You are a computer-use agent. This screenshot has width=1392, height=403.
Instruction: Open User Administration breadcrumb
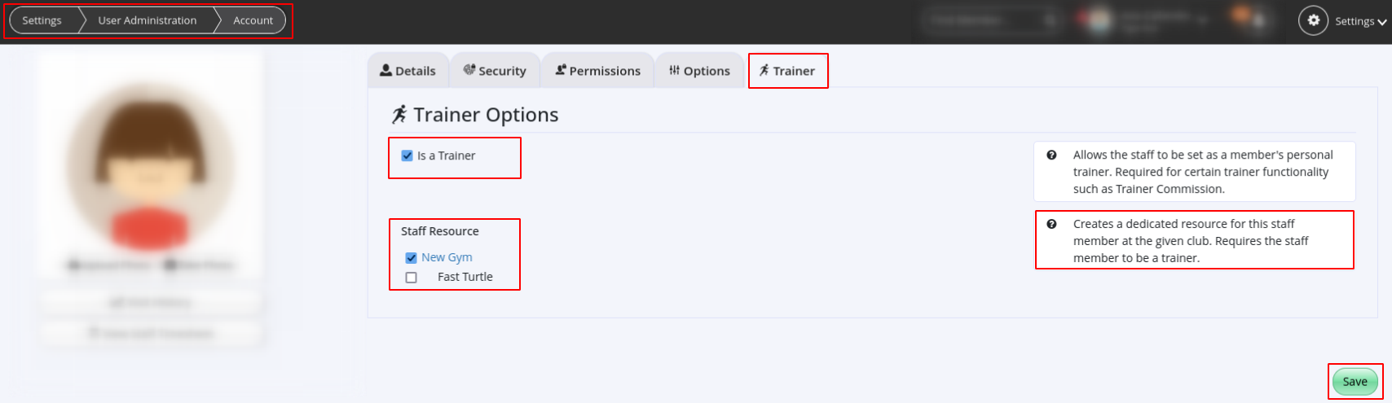pyautogui.click(x=148, y=20)
